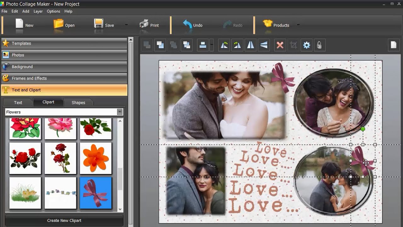
Task: Flip the selected object horizontally
Action: (251, 45)
